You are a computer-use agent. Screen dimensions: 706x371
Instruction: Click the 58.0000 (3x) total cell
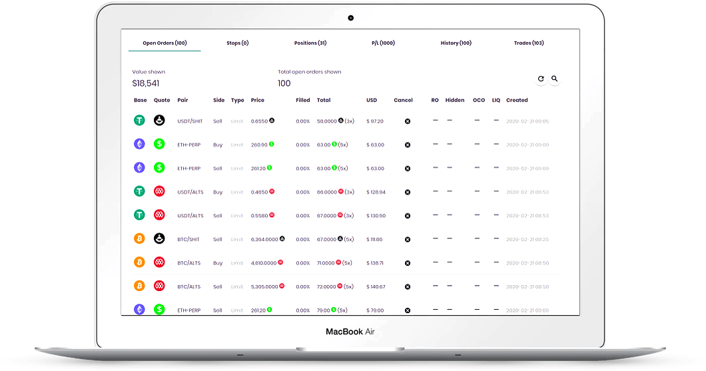pyautogui.click(x=336, y=122)
